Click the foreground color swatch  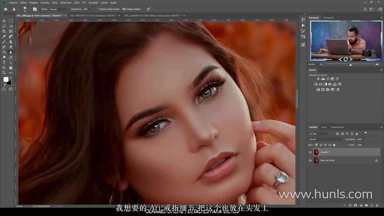pos(6,79)
